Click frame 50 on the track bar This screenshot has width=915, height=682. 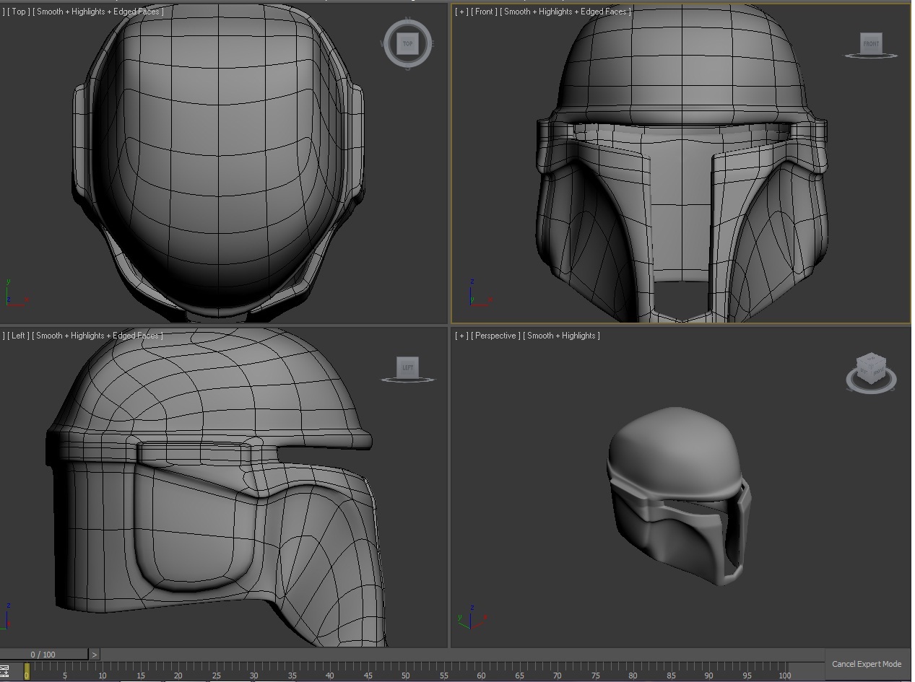405,676
